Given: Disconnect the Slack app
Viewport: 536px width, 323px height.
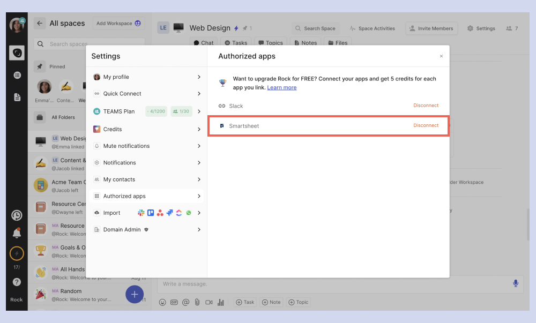Looking at the screenshot, I should (x=426, y=106).
